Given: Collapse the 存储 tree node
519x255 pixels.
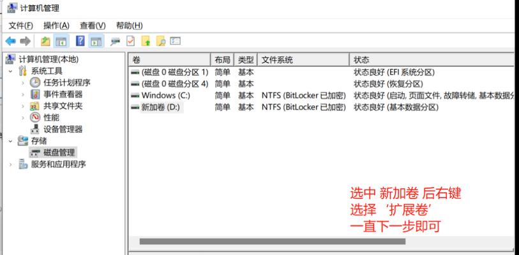Looking at the screenshot, I should pos(11,141).
